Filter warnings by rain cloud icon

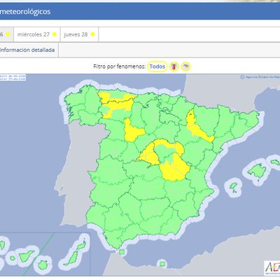[186, 66]
